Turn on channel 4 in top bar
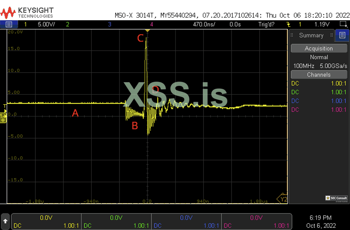 coord(152,24)
